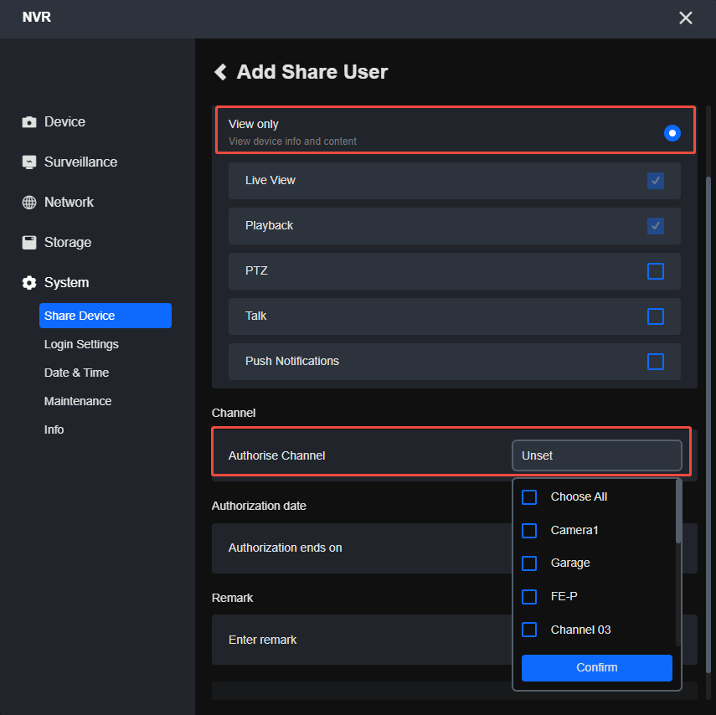Enable the Push Notifications checkbox
716x715 pixels.
(x=655, y=361)
